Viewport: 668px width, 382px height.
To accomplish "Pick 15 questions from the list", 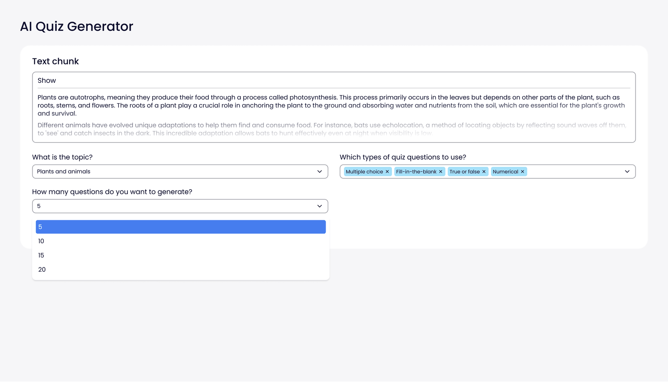I will click(180, 255).
